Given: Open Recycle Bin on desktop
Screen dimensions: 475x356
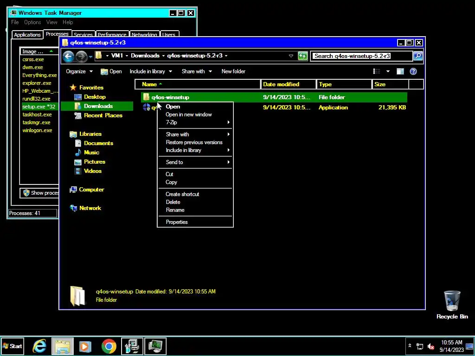Looking at the screenshot, I should coord(452,304).
